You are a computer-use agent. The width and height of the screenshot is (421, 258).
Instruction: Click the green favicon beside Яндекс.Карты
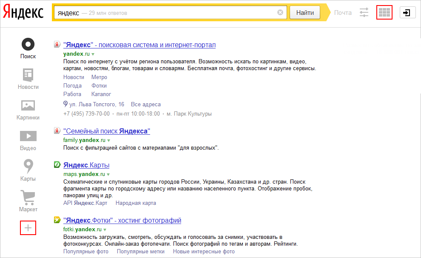57,164
